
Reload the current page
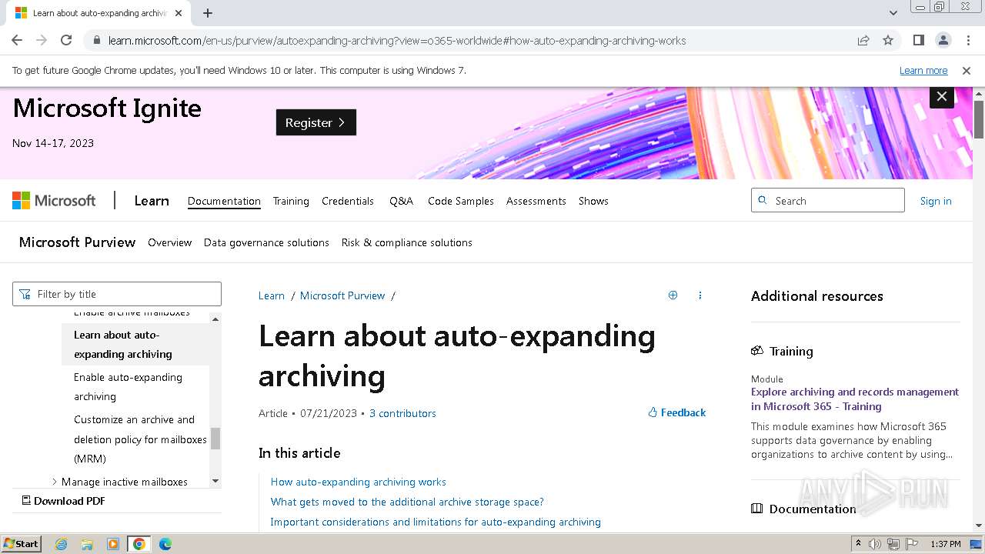(x=66, y=40)
